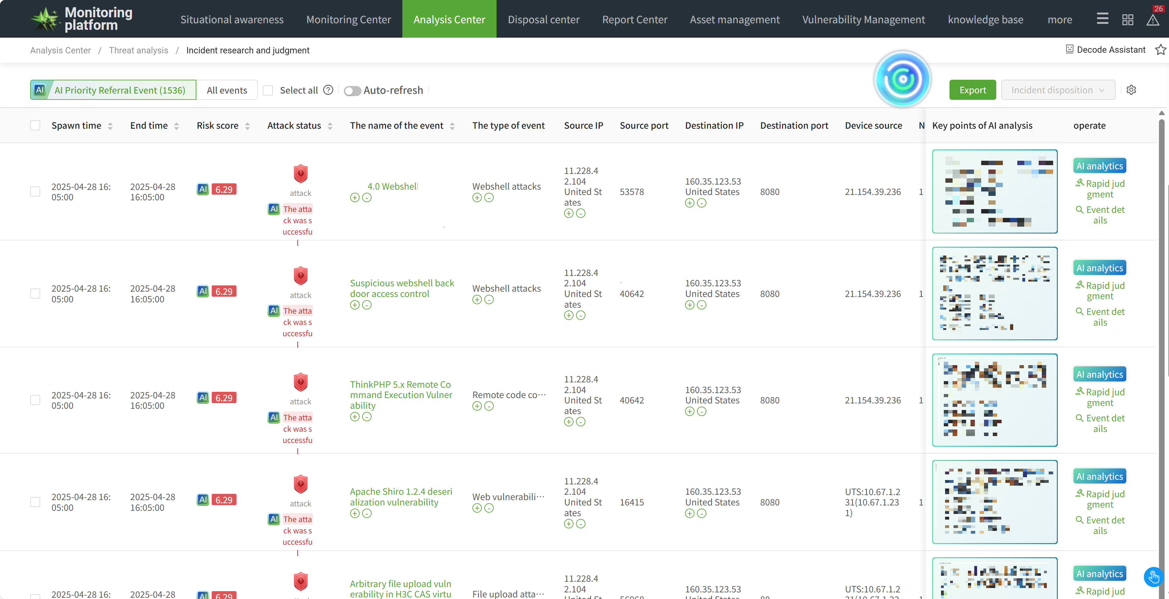Image resolution: width=1169 pixels, height=599 pixels.
Task: Open table column settings gear icon
Action: click(1131, 90)
